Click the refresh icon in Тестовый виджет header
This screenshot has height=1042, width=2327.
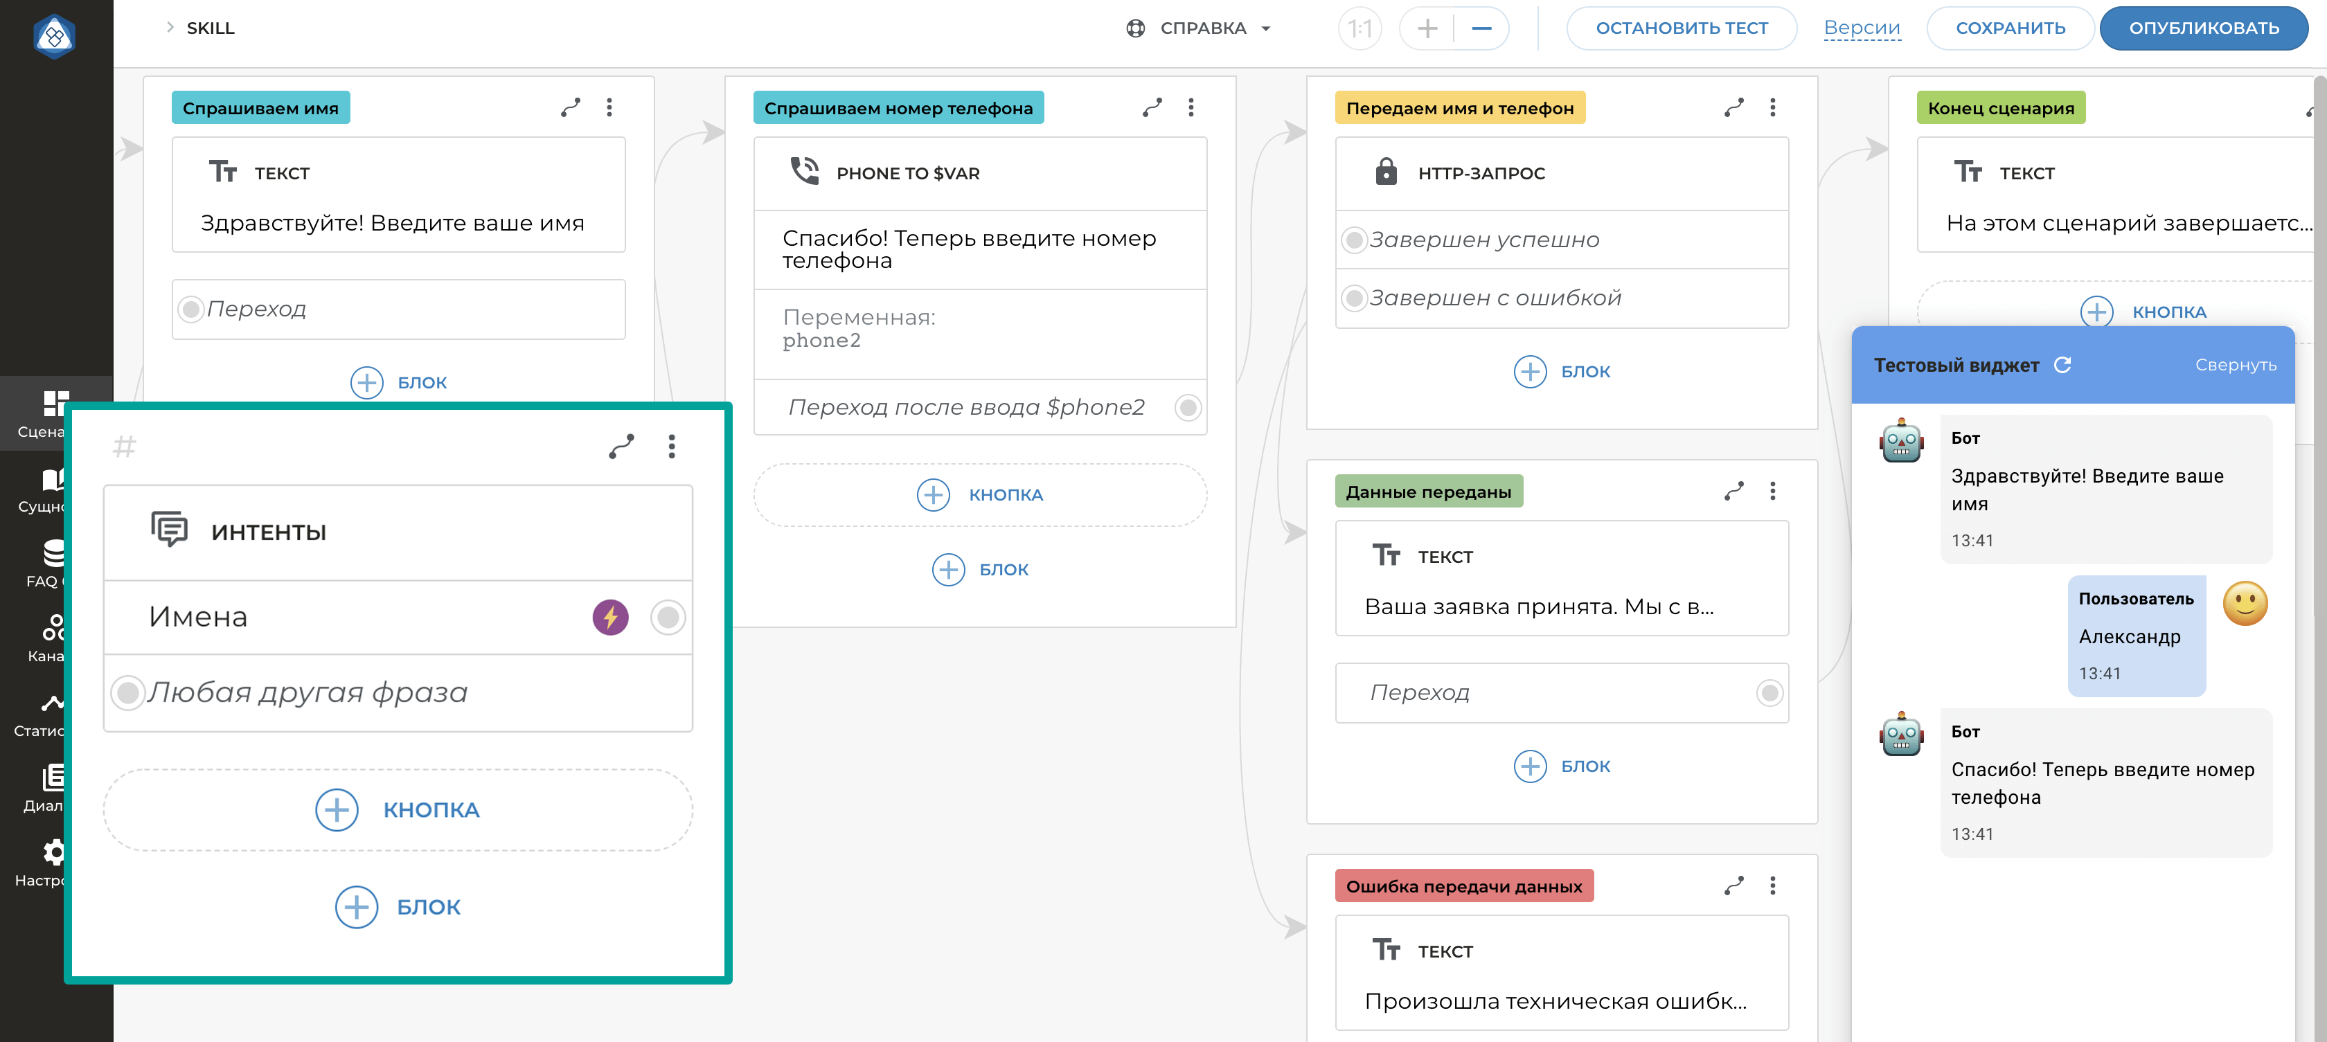(x=2062, y=365)
